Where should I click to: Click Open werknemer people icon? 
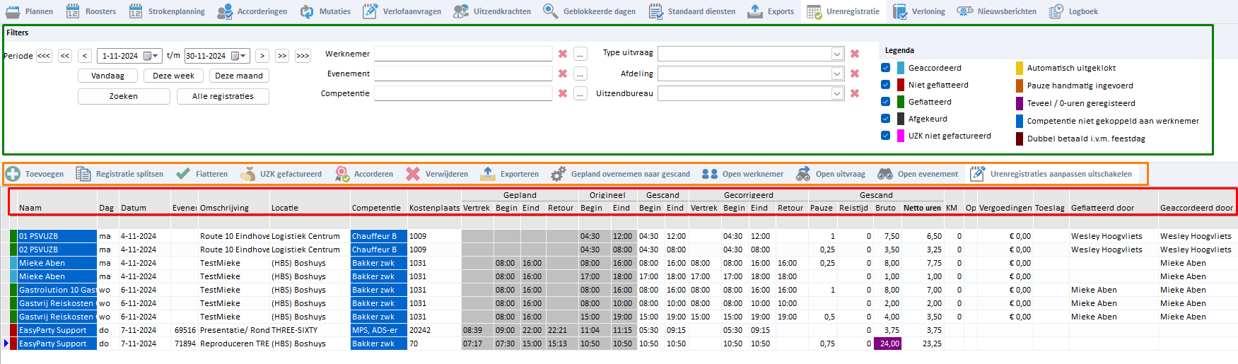(x=710, y=174)
